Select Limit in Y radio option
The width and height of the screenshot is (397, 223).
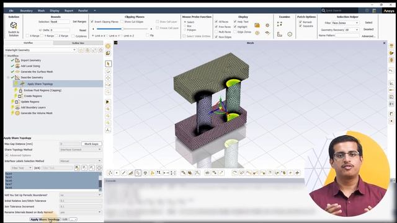click(107, 36)
